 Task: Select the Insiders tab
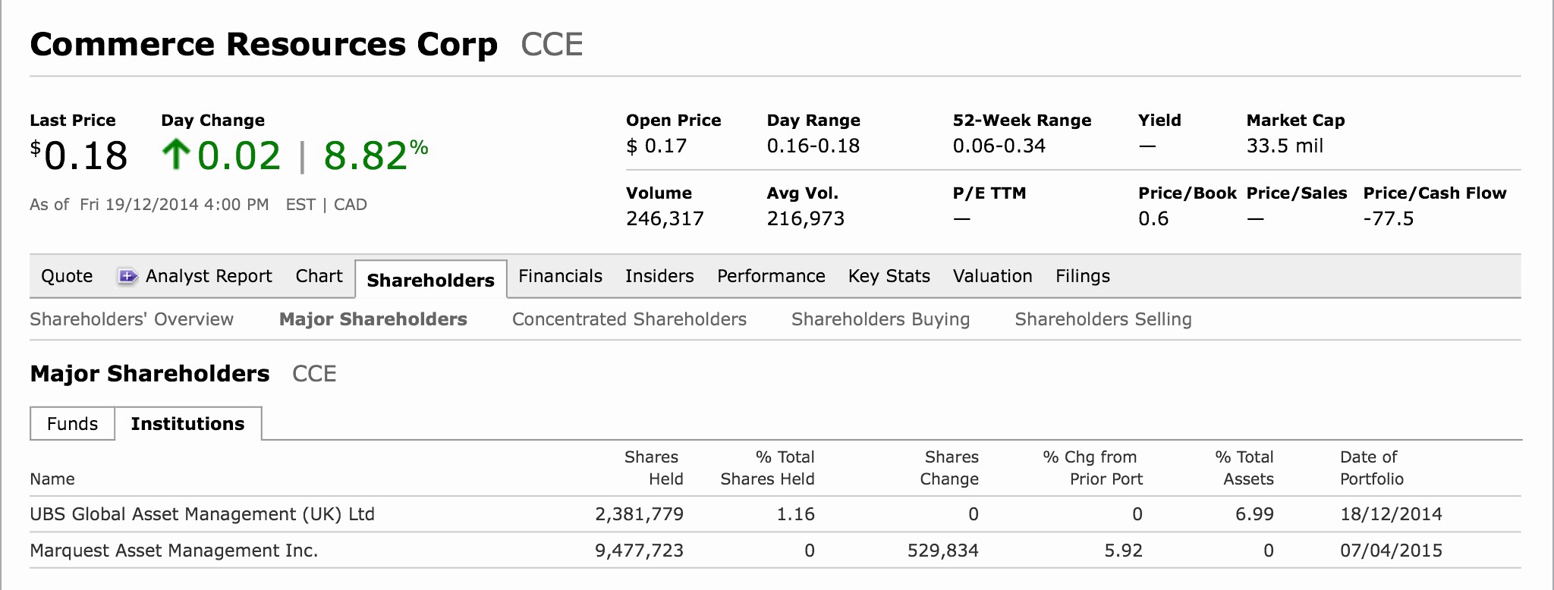[659, 276]
